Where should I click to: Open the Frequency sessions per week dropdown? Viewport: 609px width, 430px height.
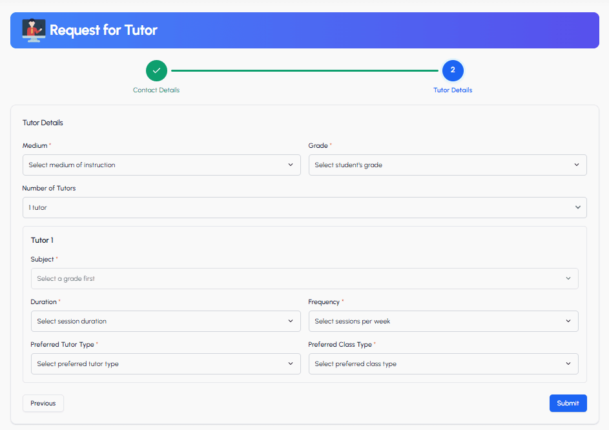coord(443,322)
